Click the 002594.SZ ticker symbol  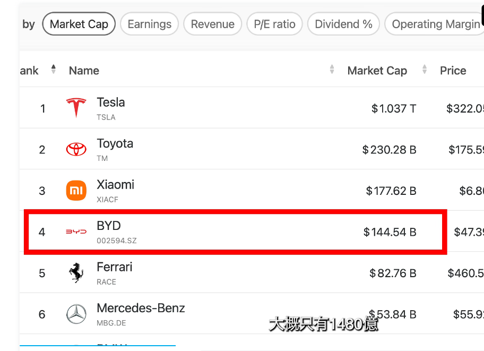[117, 241]
